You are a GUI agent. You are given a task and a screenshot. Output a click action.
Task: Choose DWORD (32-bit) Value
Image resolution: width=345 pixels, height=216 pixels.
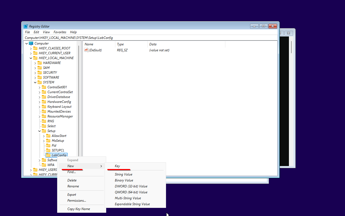pyautogui.click(x=135, y=186)
